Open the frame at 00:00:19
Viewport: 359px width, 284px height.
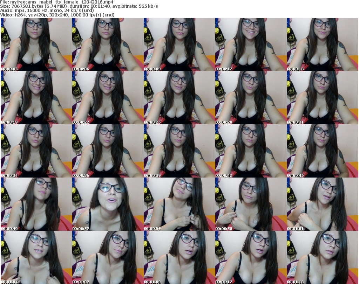click(36, 98)
